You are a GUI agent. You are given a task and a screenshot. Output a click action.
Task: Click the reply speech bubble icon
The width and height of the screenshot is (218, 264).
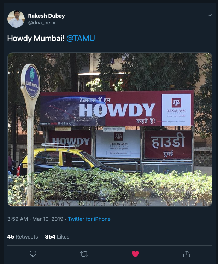tap(33, 254)
